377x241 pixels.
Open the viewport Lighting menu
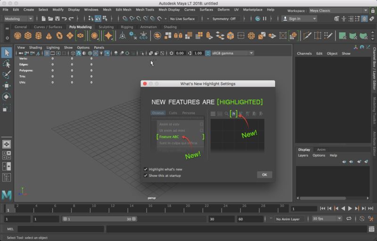pyautogui.click(x=53, y=47)
